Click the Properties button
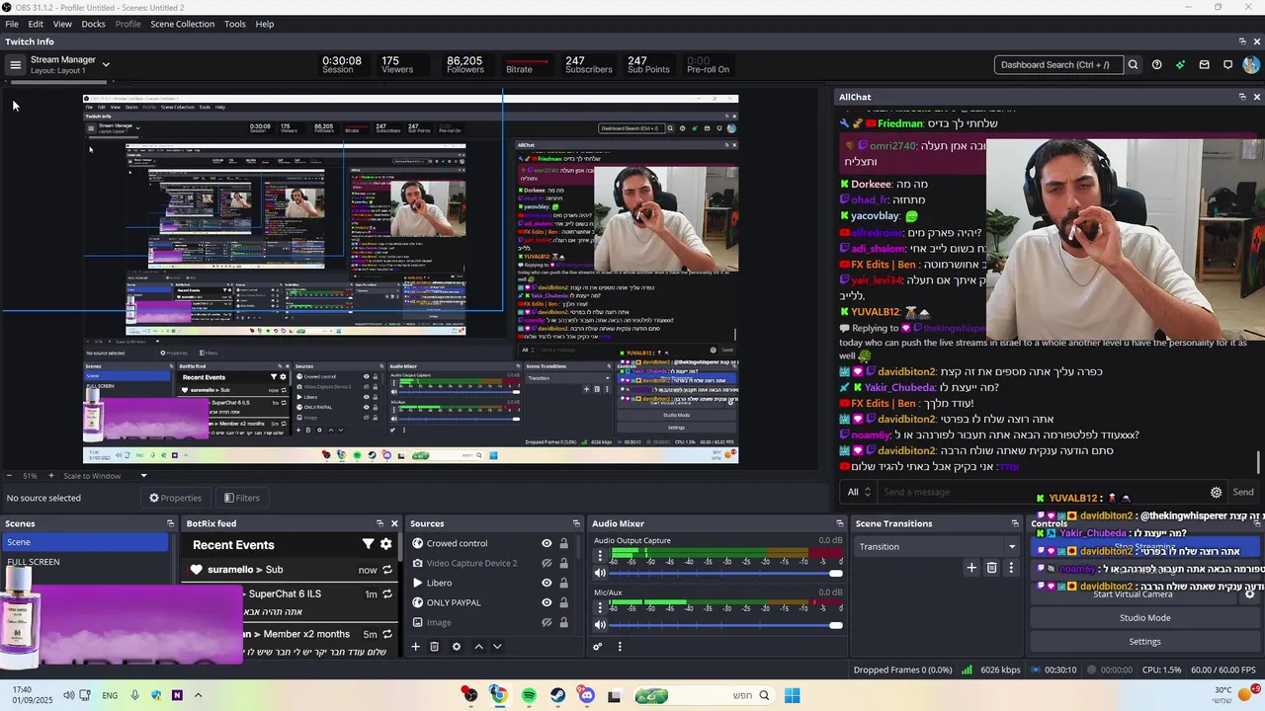 (175, 498)
